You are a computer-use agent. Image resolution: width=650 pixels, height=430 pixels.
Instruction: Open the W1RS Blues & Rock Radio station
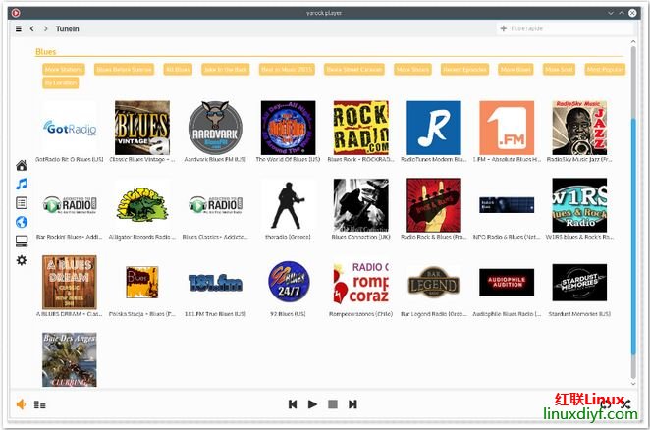579,205
